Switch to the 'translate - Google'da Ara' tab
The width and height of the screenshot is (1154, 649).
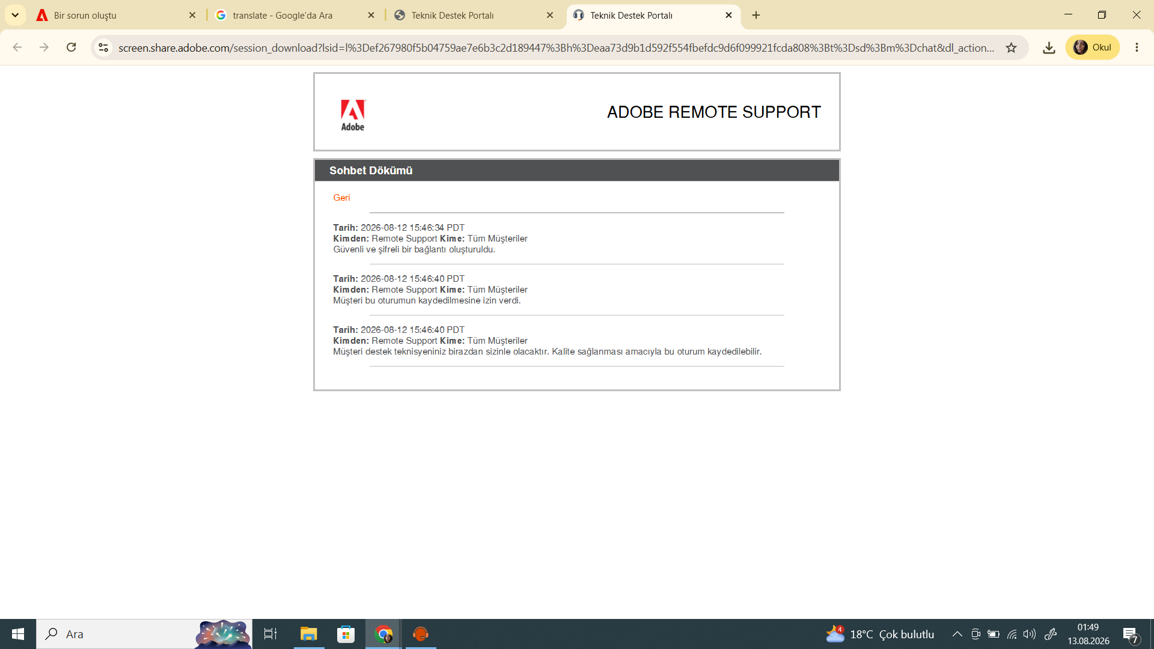coord(295,15)
